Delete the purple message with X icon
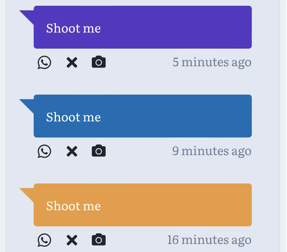The height and width of the screenshot is (252, 287). 72,62
